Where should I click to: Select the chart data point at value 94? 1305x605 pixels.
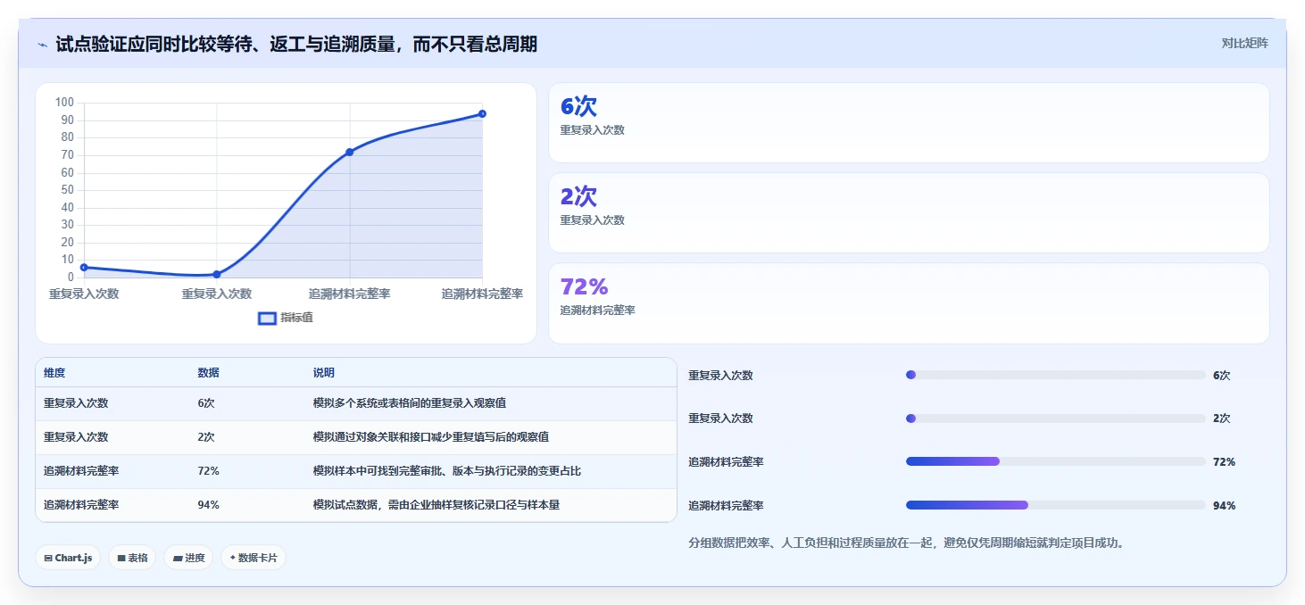coord(482,113)
